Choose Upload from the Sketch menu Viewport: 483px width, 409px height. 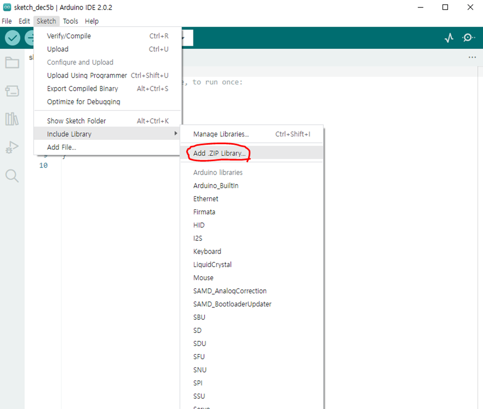coord(107,49)
